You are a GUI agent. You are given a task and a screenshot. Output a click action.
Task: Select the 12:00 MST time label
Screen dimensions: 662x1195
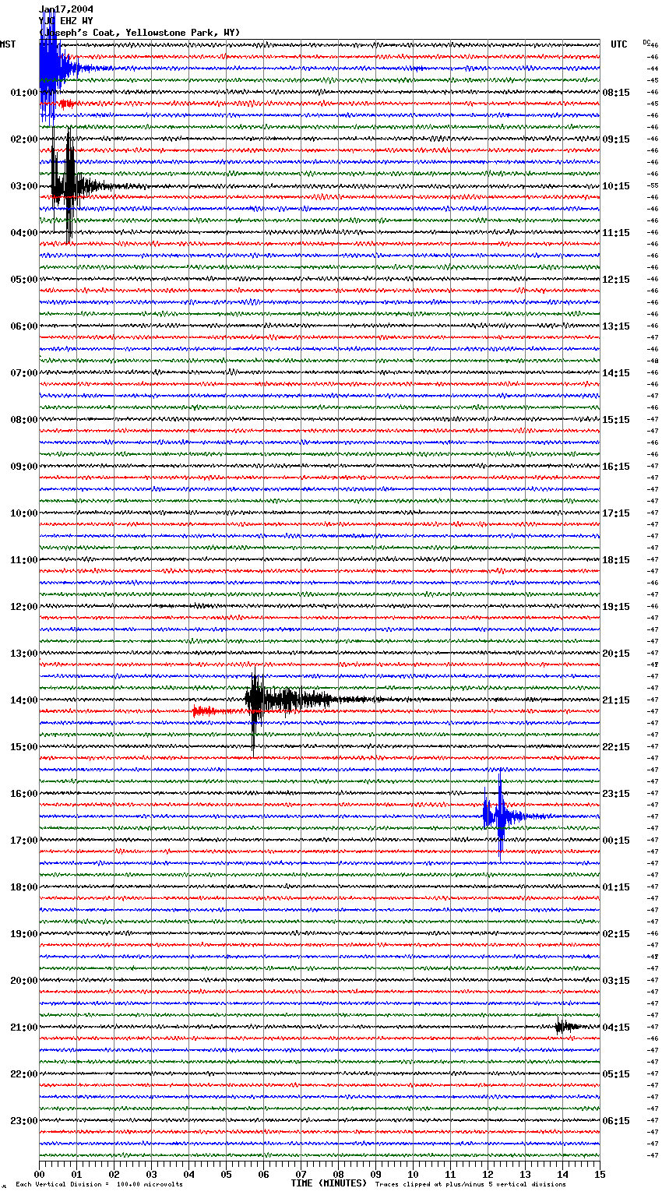24,607
